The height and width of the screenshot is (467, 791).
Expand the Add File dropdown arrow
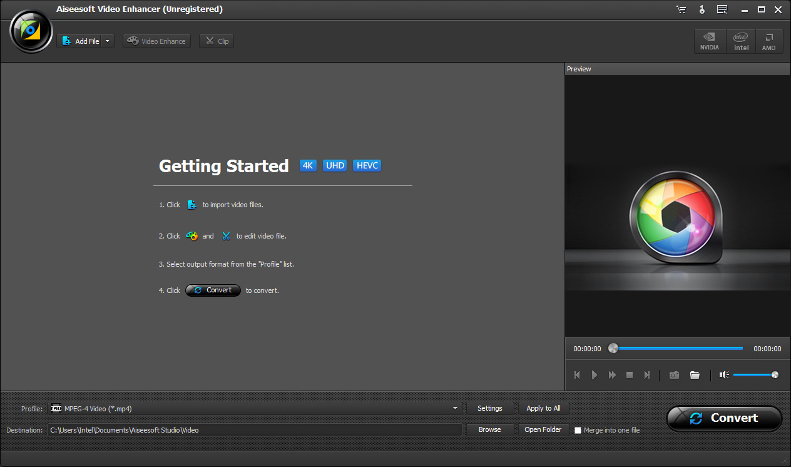point(108,41)
